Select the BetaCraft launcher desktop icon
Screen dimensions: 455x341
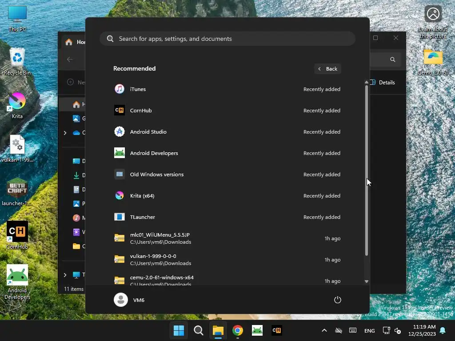(x=17, y=192)
